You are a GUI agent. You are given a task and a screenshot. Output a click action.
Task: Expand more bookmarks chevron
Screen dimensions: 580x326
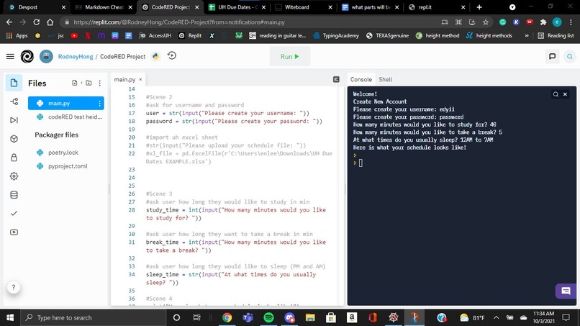click(526, 35)
